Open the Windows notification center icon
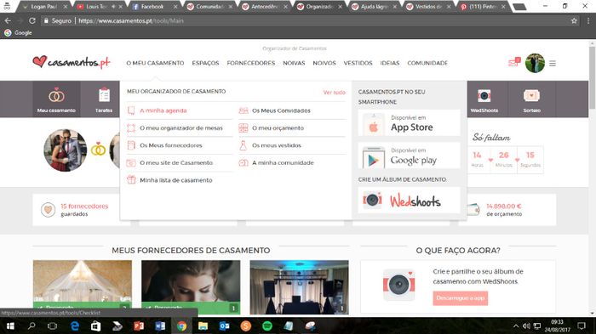Viewport: 596px width, 334px height. pos(582,326)
